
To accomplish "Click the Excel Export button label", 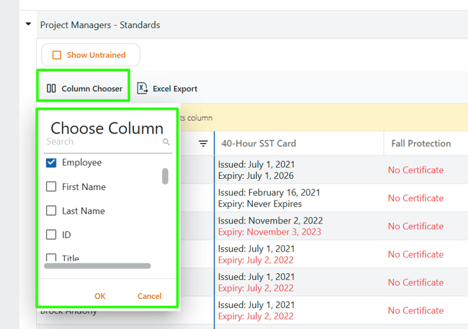I will coord(175,89).
